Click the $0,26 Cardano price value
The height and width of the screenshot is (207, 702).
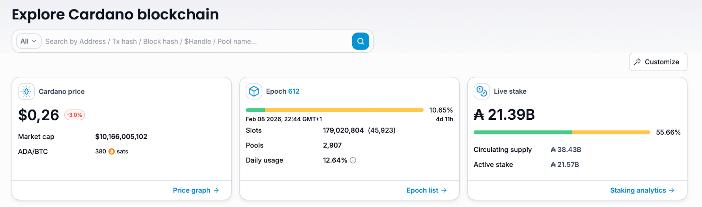[x=38, y=115]
